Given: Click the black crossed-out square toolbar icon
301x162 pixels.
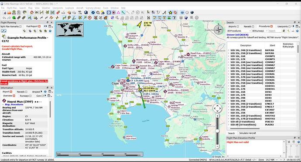Looking at the screenshot, I should [148, 18].
